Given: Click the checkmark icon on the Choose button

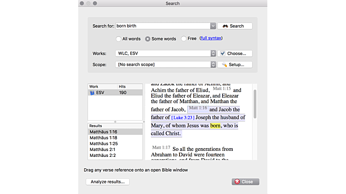Looking at the screenshot, I should pyautogui.click(x=223, y=53).
